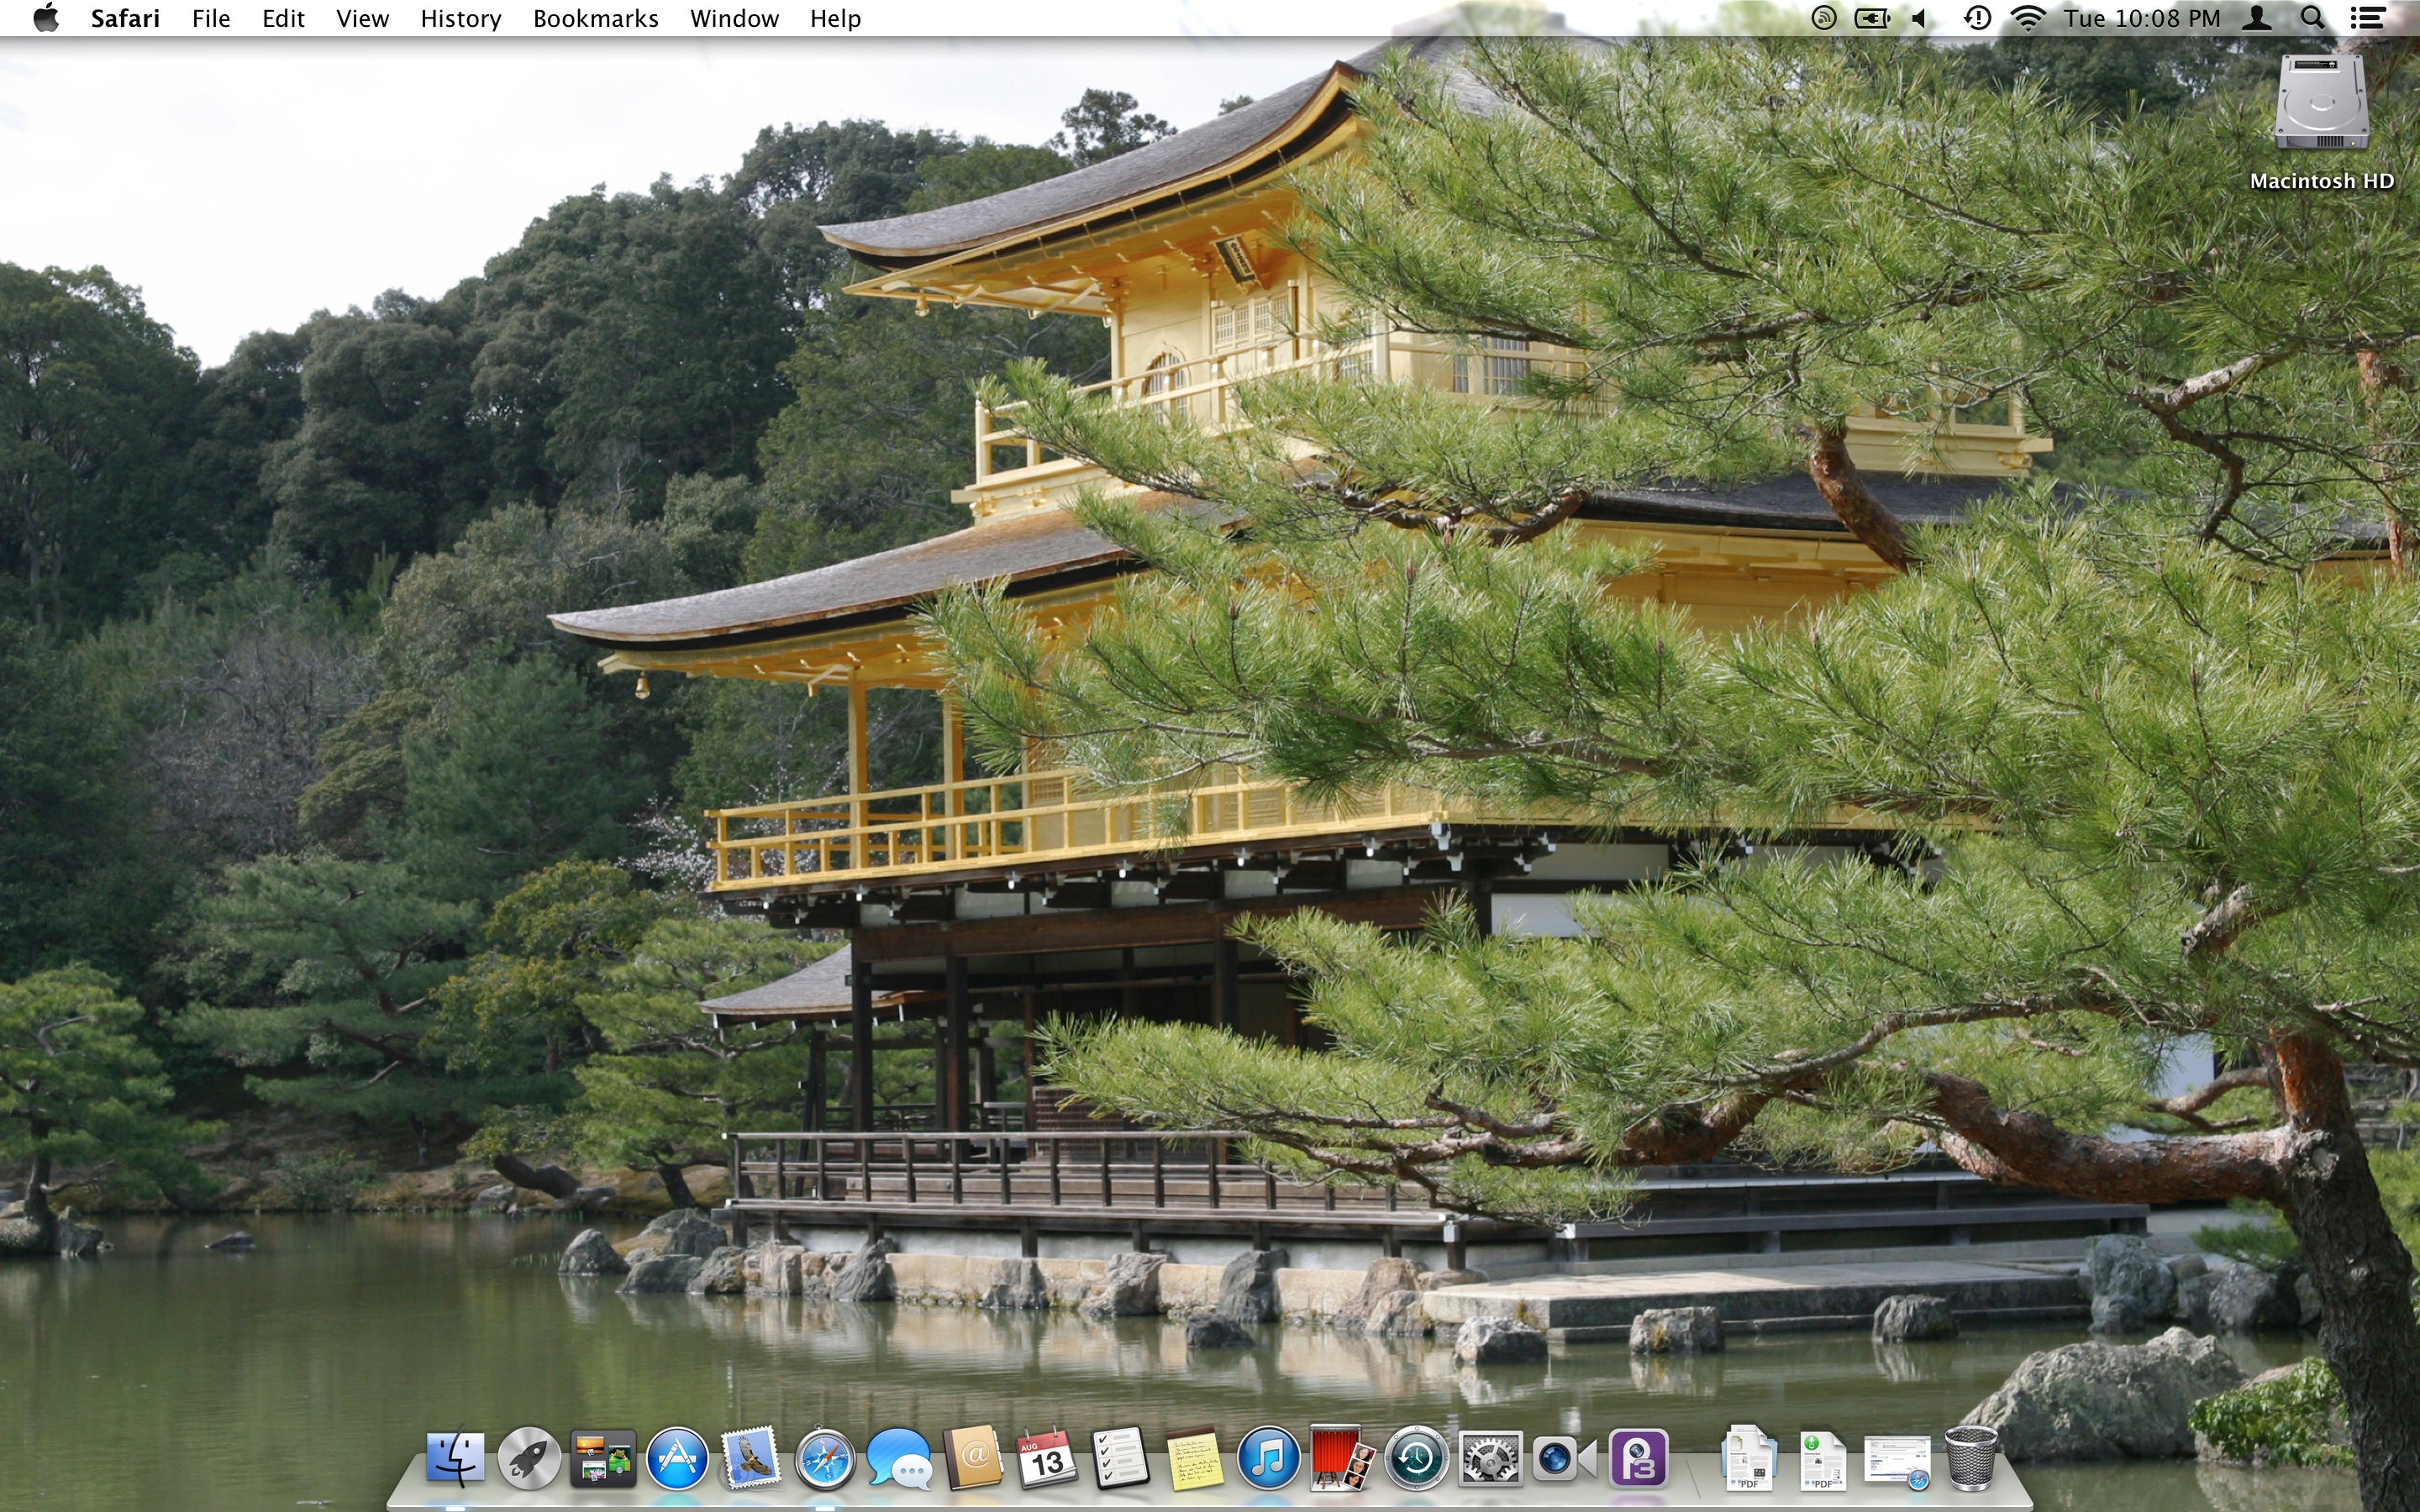The width and height of the screenshot is (2420, 1512).
Task: Open Photo Booth from the dock
Action: (x=1341, y=1458)
